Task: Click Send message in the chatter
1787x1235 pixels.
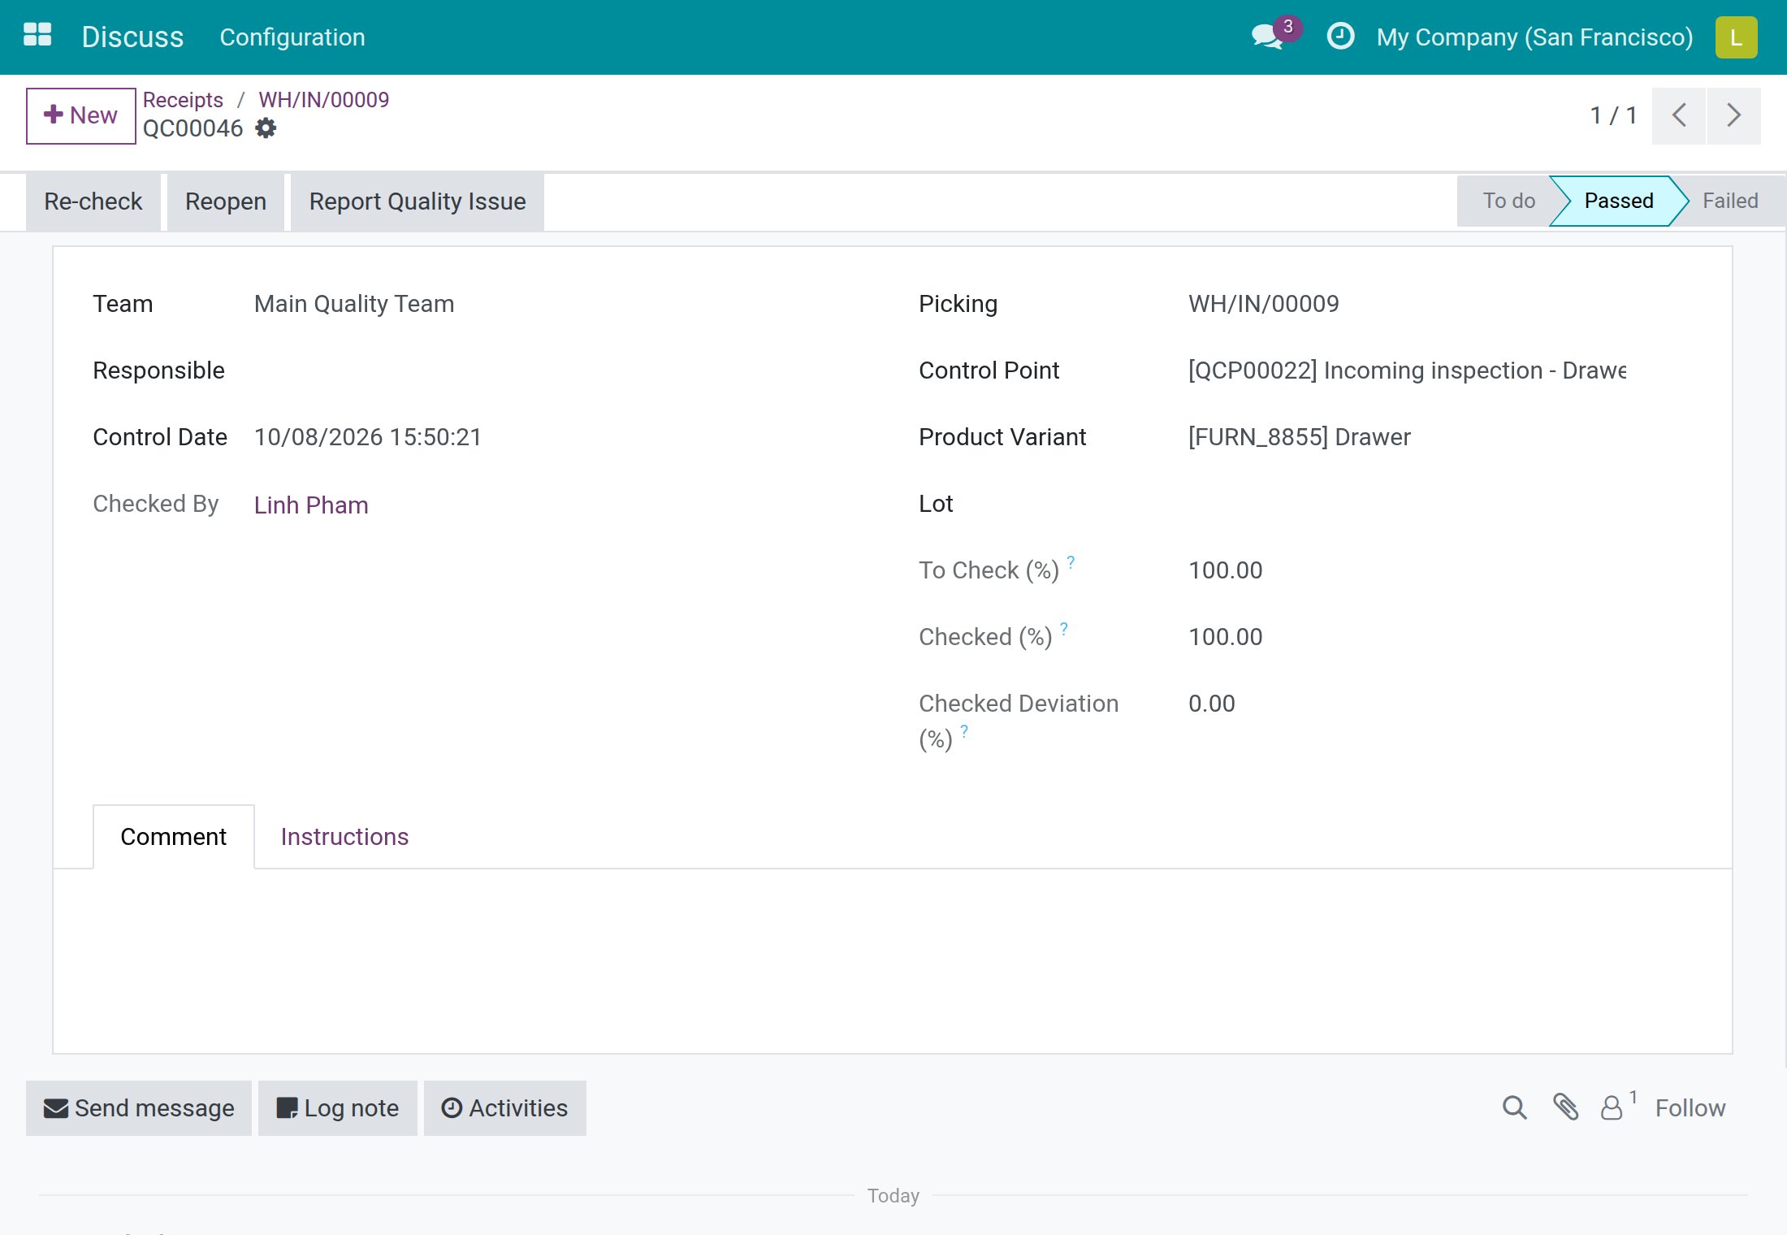Action: pos(139,1107)
